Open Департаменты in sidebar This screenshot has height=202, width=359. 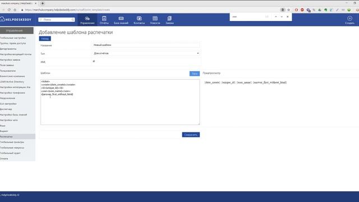(8, 49)
